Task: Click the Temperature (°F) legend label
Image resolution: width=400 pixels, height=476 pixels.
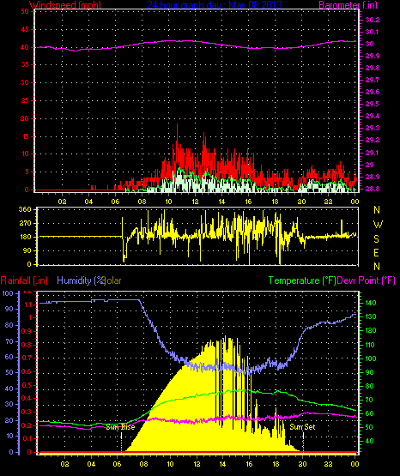Action: (302, 280)
